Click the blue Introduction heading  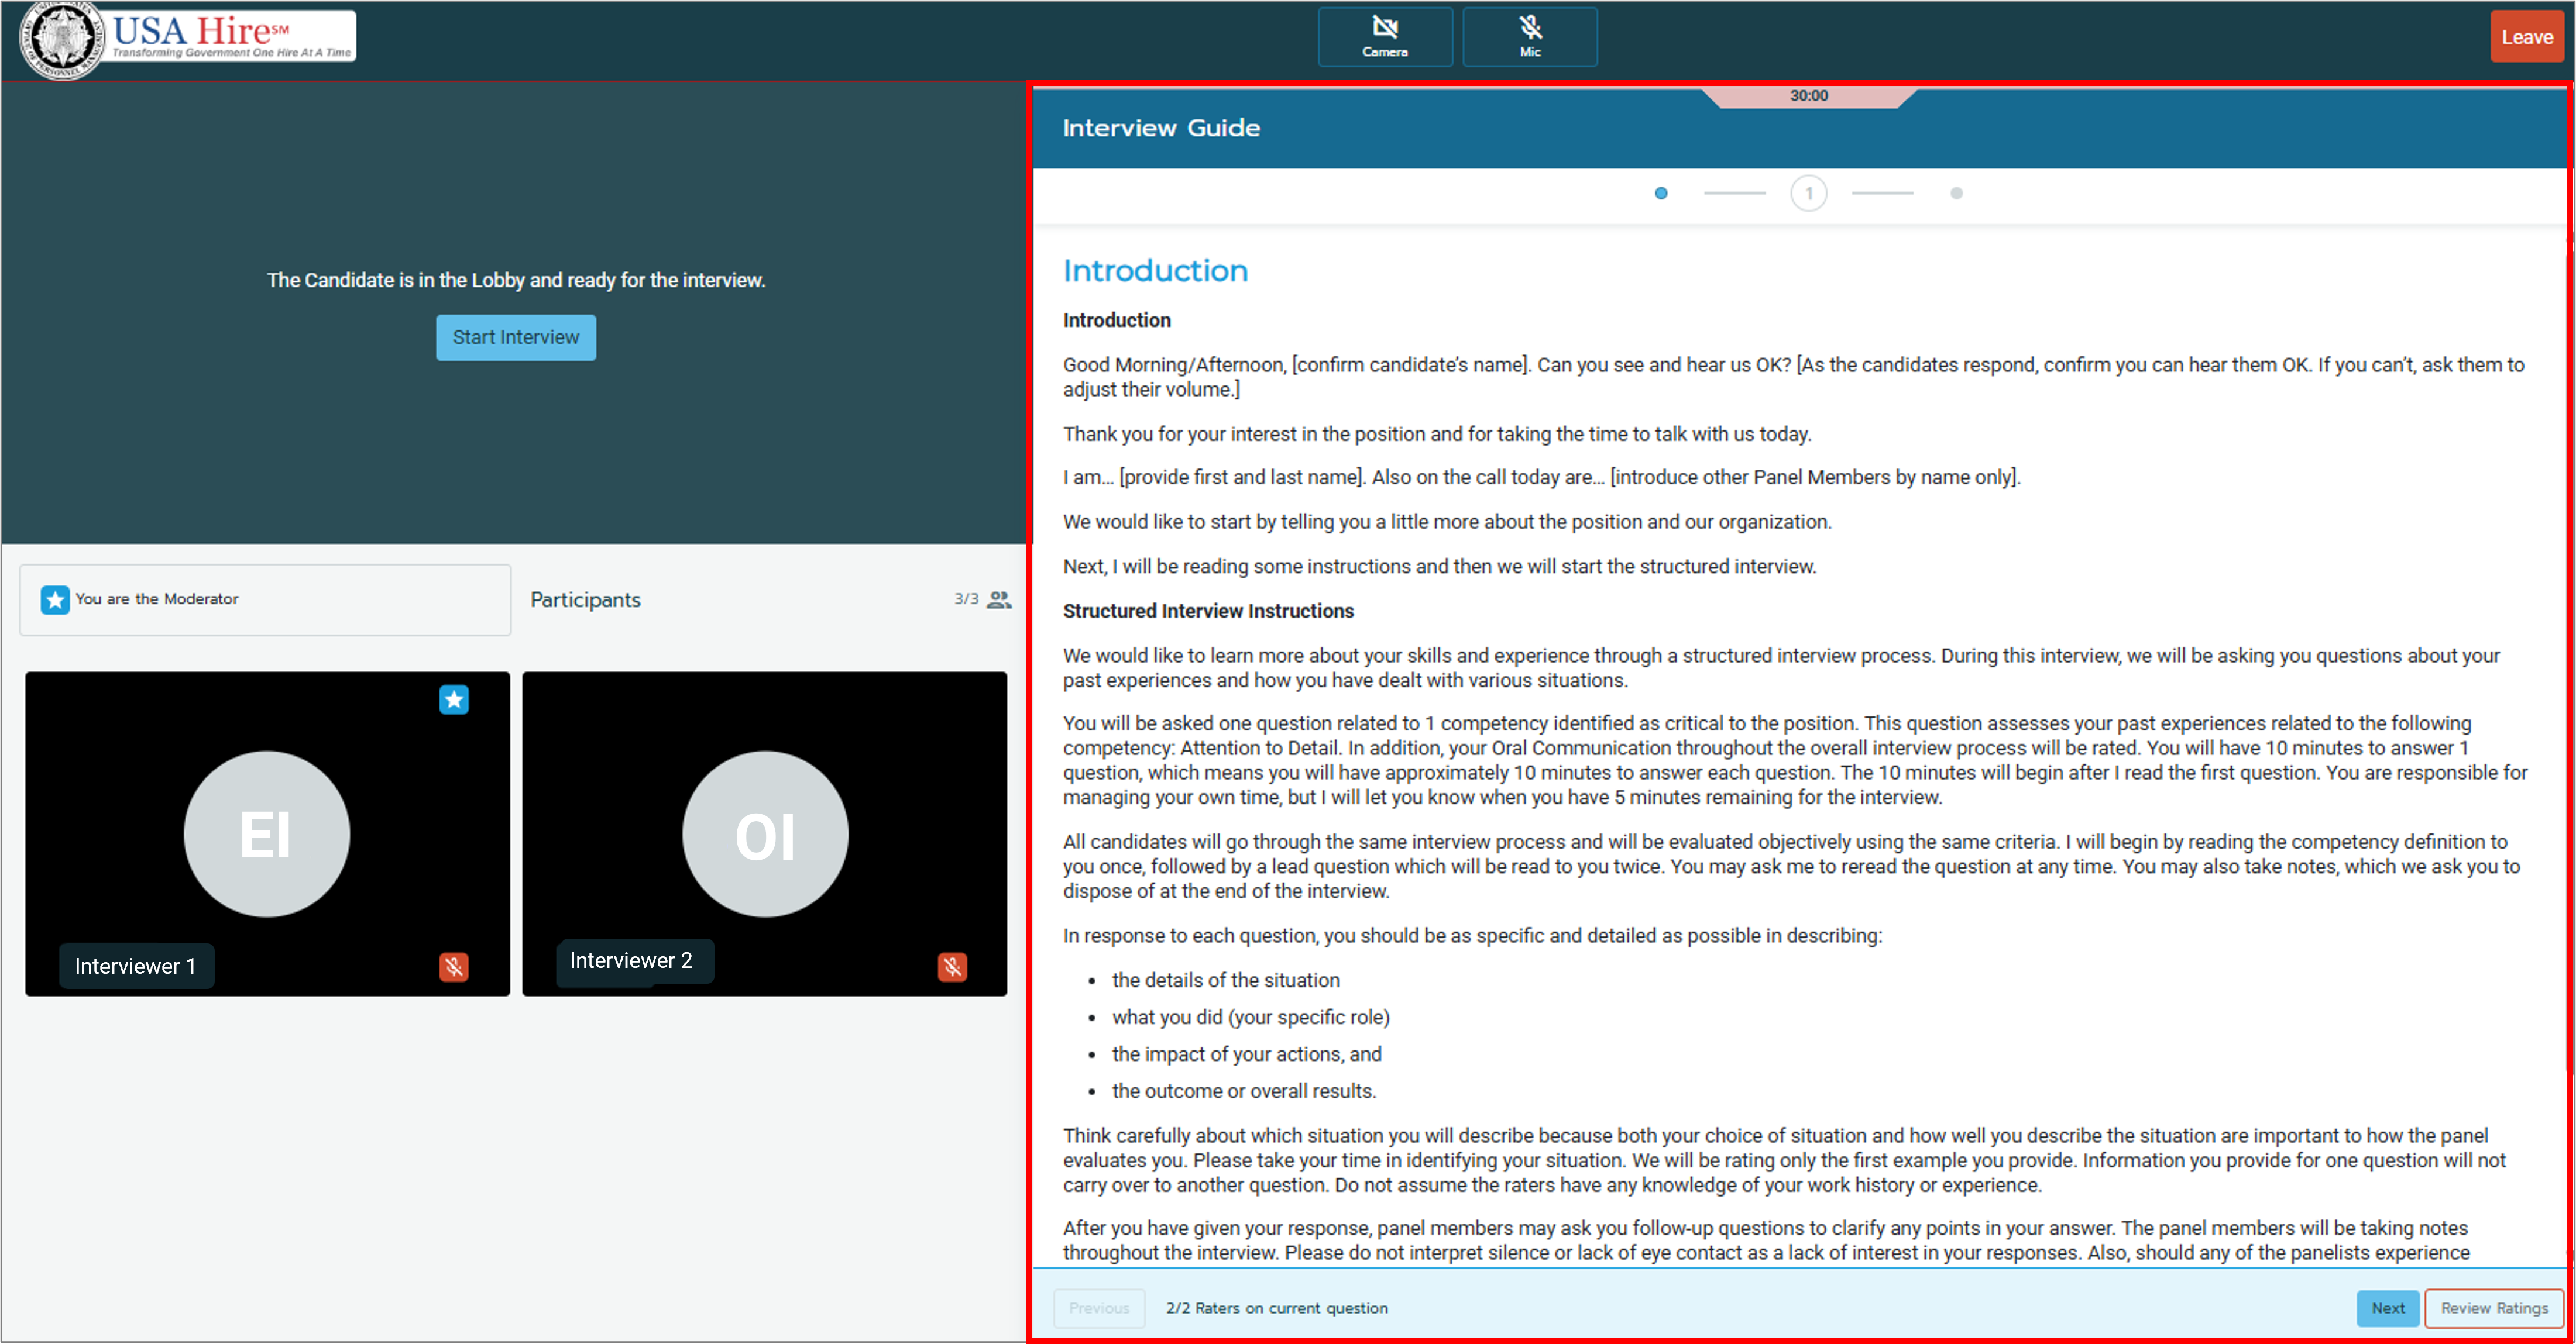[x=1155, y=271]
